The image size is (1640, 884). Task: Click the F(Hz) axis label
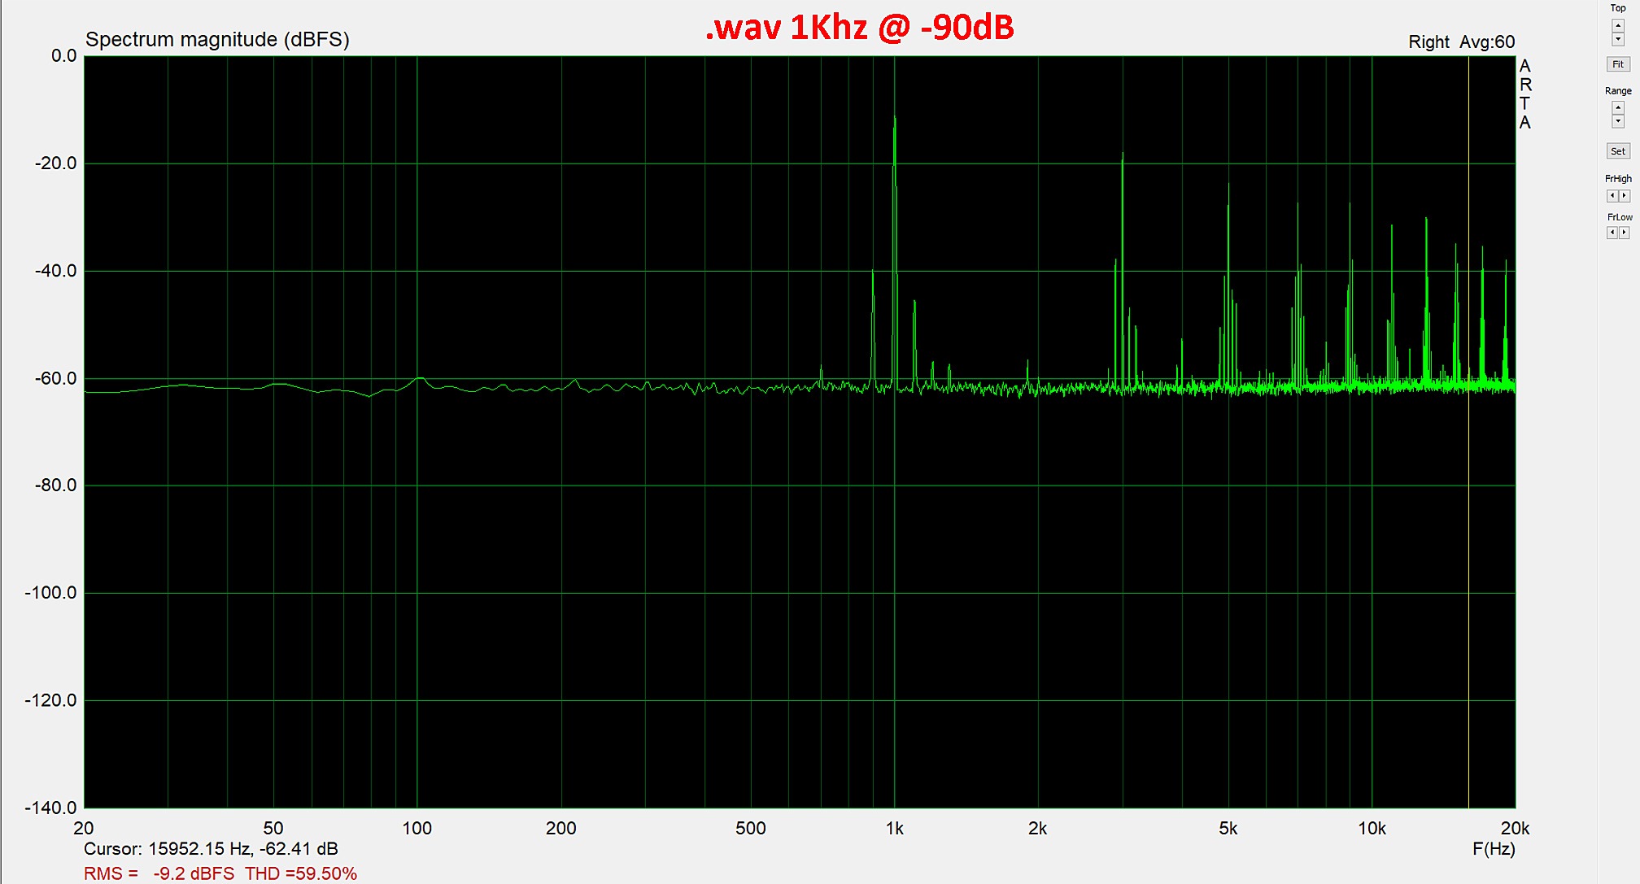tap(1494, 849)
